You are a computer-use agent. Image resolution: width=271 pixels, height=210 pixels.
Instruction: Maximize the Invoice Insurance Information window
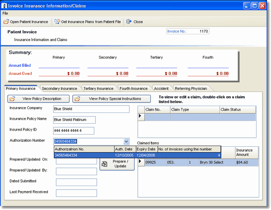[x=254, y=6]
